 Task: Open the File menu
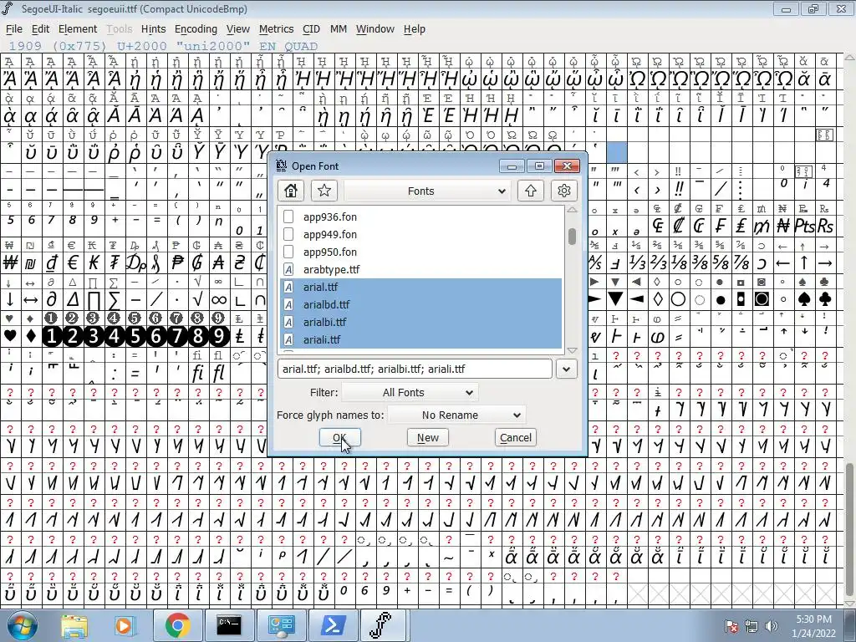(x=13, y=29)
